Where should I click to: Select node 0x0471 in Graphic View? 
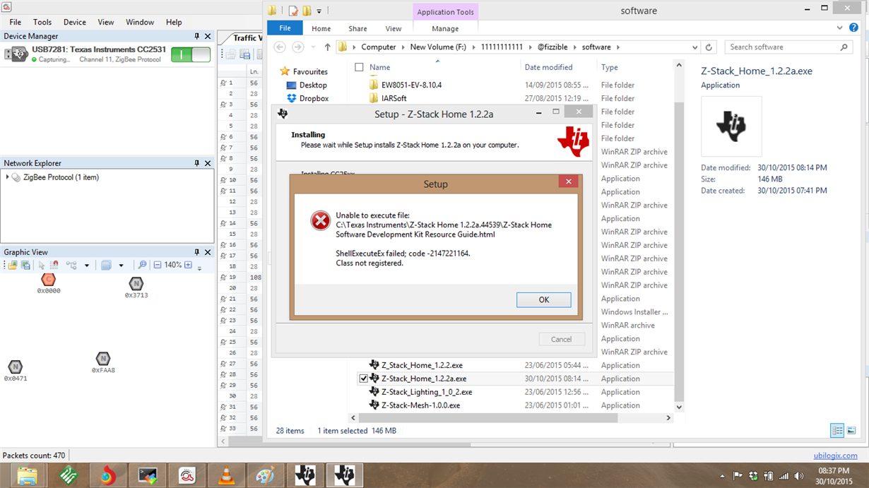click(15, 367)
